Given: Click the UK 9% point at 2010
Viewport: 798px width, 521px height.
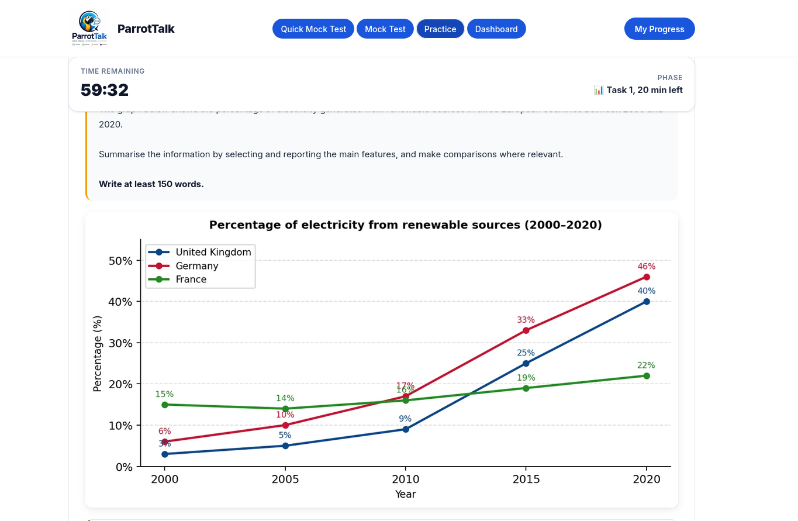Looking at the screenshot, I should click(x=406, y=429).
